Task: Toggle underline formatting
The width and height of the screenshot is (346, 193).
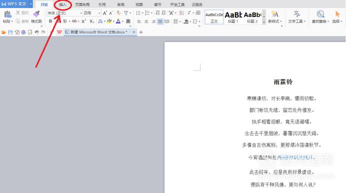Action: point(65,21)
